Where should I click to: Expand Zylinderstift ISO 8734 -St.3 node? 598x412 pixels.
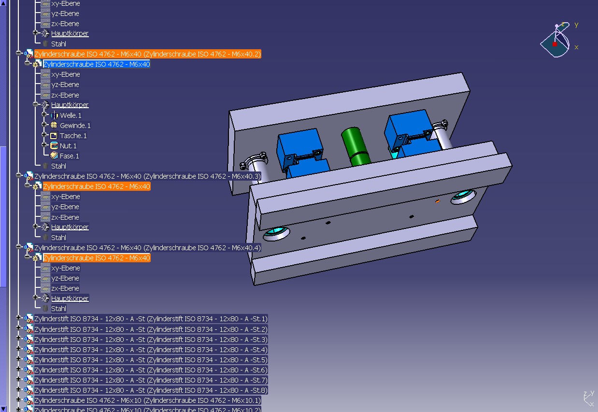[x=18, y=338]
